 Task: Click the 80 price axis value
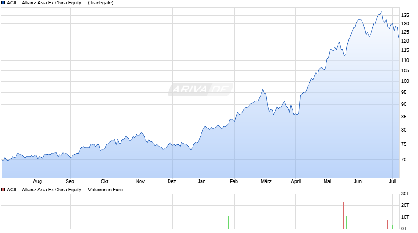(404, 130)
